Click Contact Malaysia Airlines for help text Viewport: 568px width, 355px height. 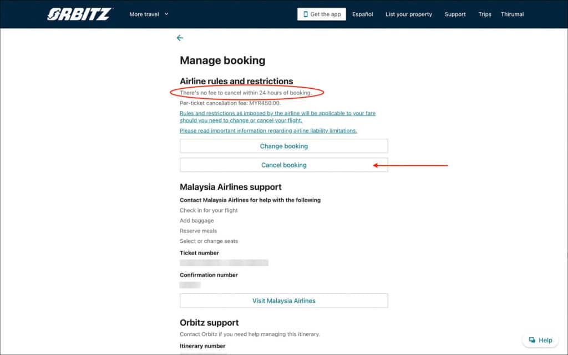click(x=250, y=200)
